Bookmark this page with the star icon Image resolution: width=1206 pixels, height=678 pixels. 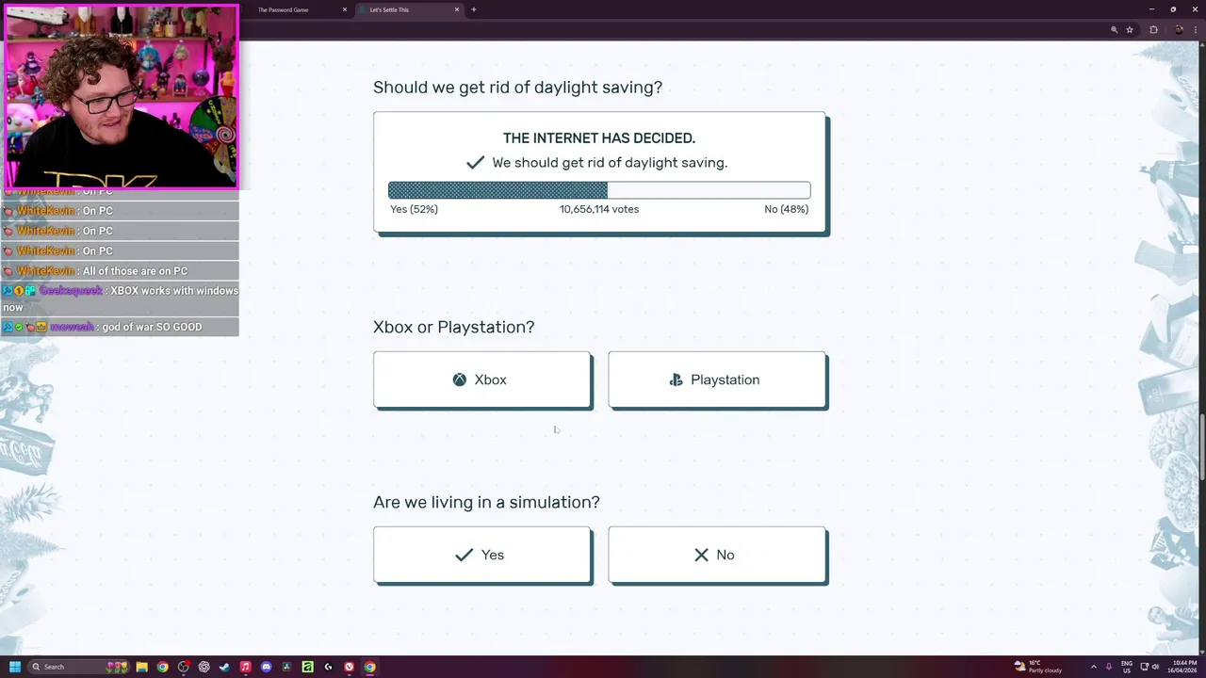coord(1130,29)
